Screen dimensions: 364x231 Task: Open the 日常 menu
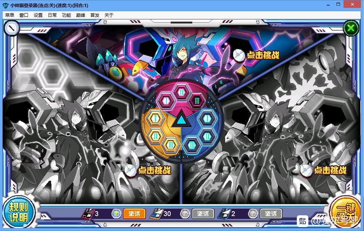pos(52,15)
